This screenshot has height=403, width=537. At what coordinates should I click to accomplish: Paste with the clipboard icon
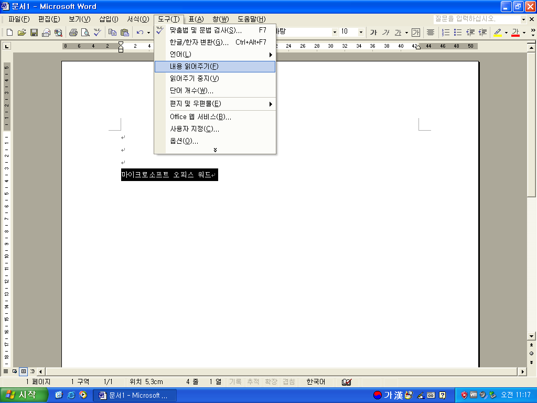coord(125,33)
